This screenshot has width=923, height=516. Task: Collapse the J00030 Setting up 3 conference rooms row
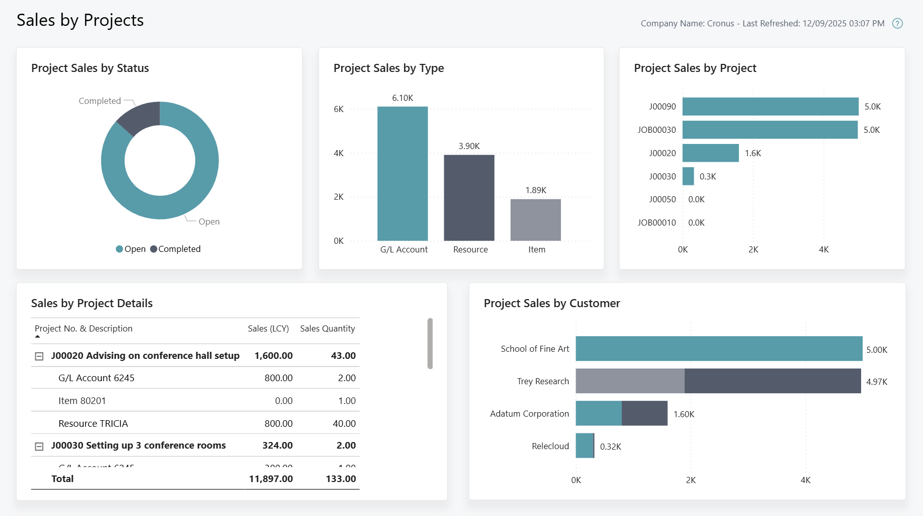pos(39,446)
